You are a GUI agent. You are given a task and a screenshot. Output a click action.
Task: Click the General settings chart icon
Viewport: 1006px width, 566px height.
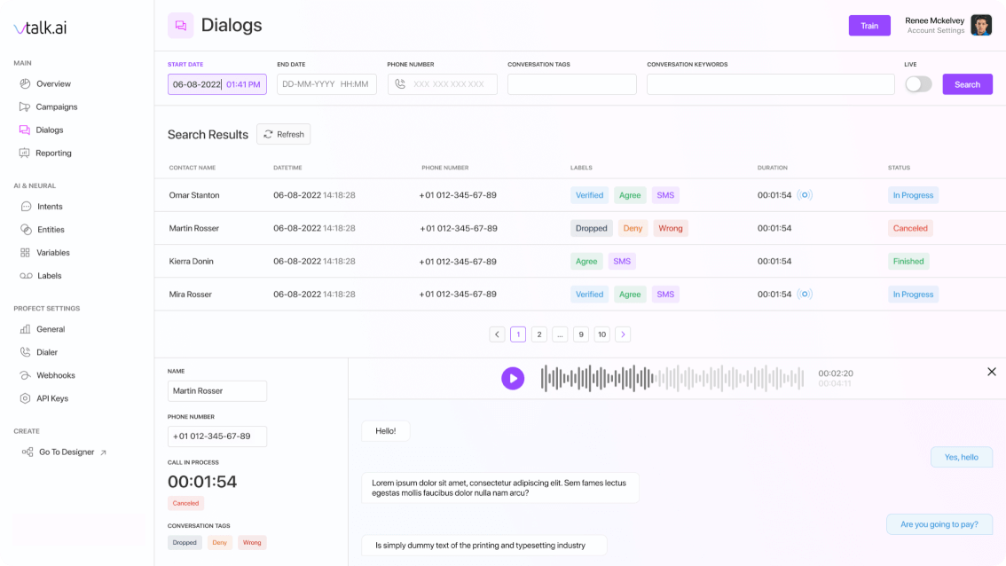click(x=25, y=329)
